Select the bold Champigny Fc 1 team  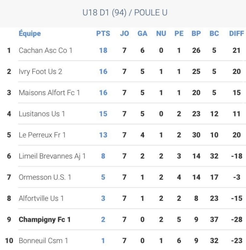click(44, 219)
